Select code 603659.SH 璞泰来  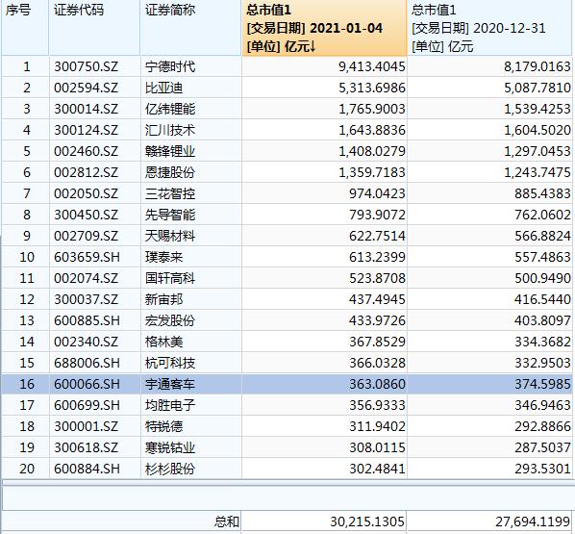click(x=87, y=257)
